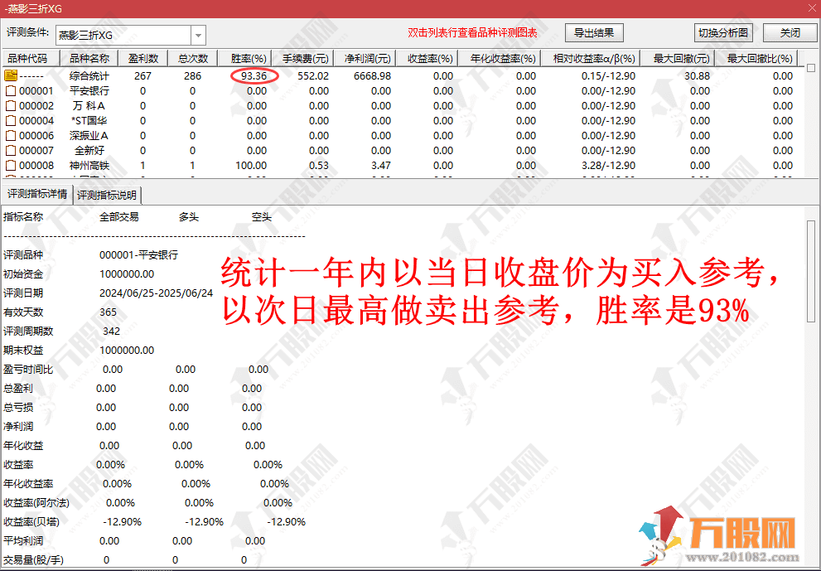
Task: Sort by the 净利润(元) column header
Action: 367,58
